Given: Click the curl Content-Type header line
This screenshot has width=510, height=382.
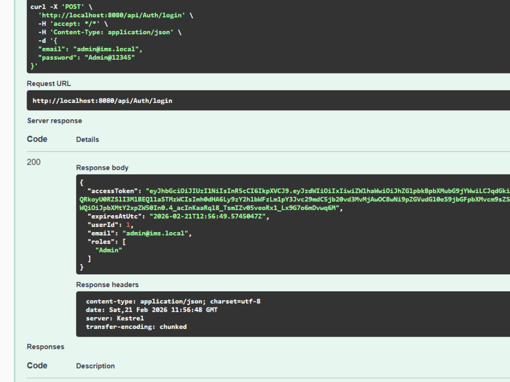Looking at the screenshot, I should pyautogui.click(x=110, y=32).
